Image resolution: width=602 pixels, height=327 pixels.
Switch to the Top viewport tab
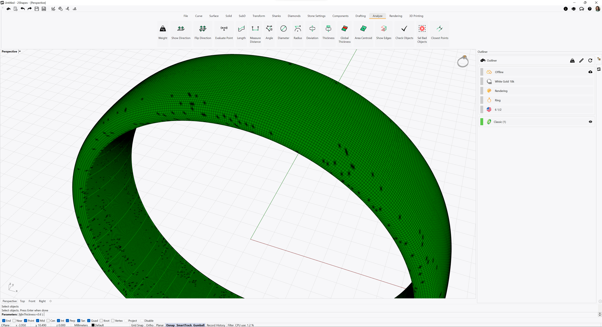pyautogui.click(x=22, y=301)
